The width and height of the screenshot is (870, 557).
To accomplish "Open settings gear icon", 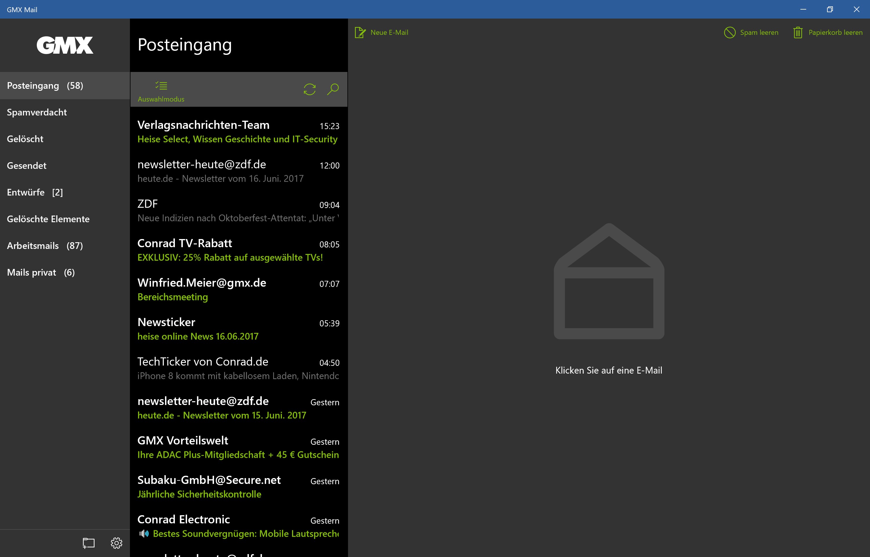I will click(x=116, y=542).
